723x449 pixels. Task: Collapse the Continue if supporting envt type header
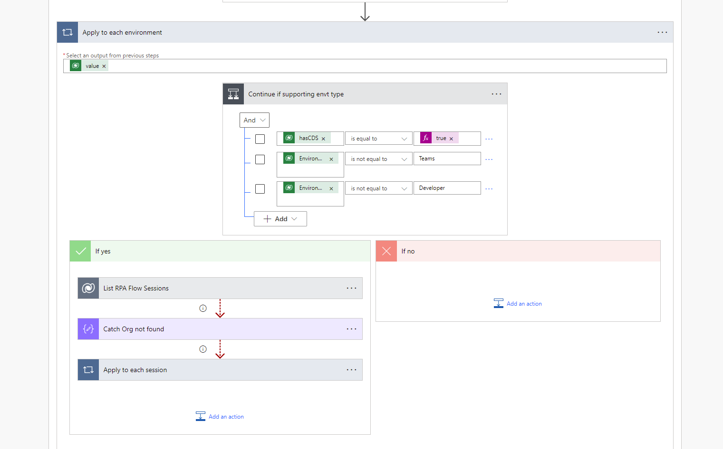365,94
